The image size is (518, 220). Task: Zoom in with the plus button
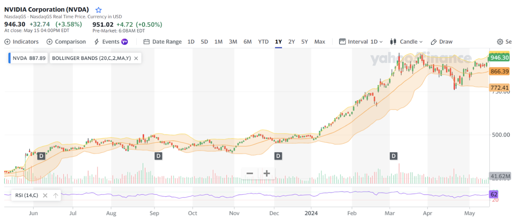point(267,173)
